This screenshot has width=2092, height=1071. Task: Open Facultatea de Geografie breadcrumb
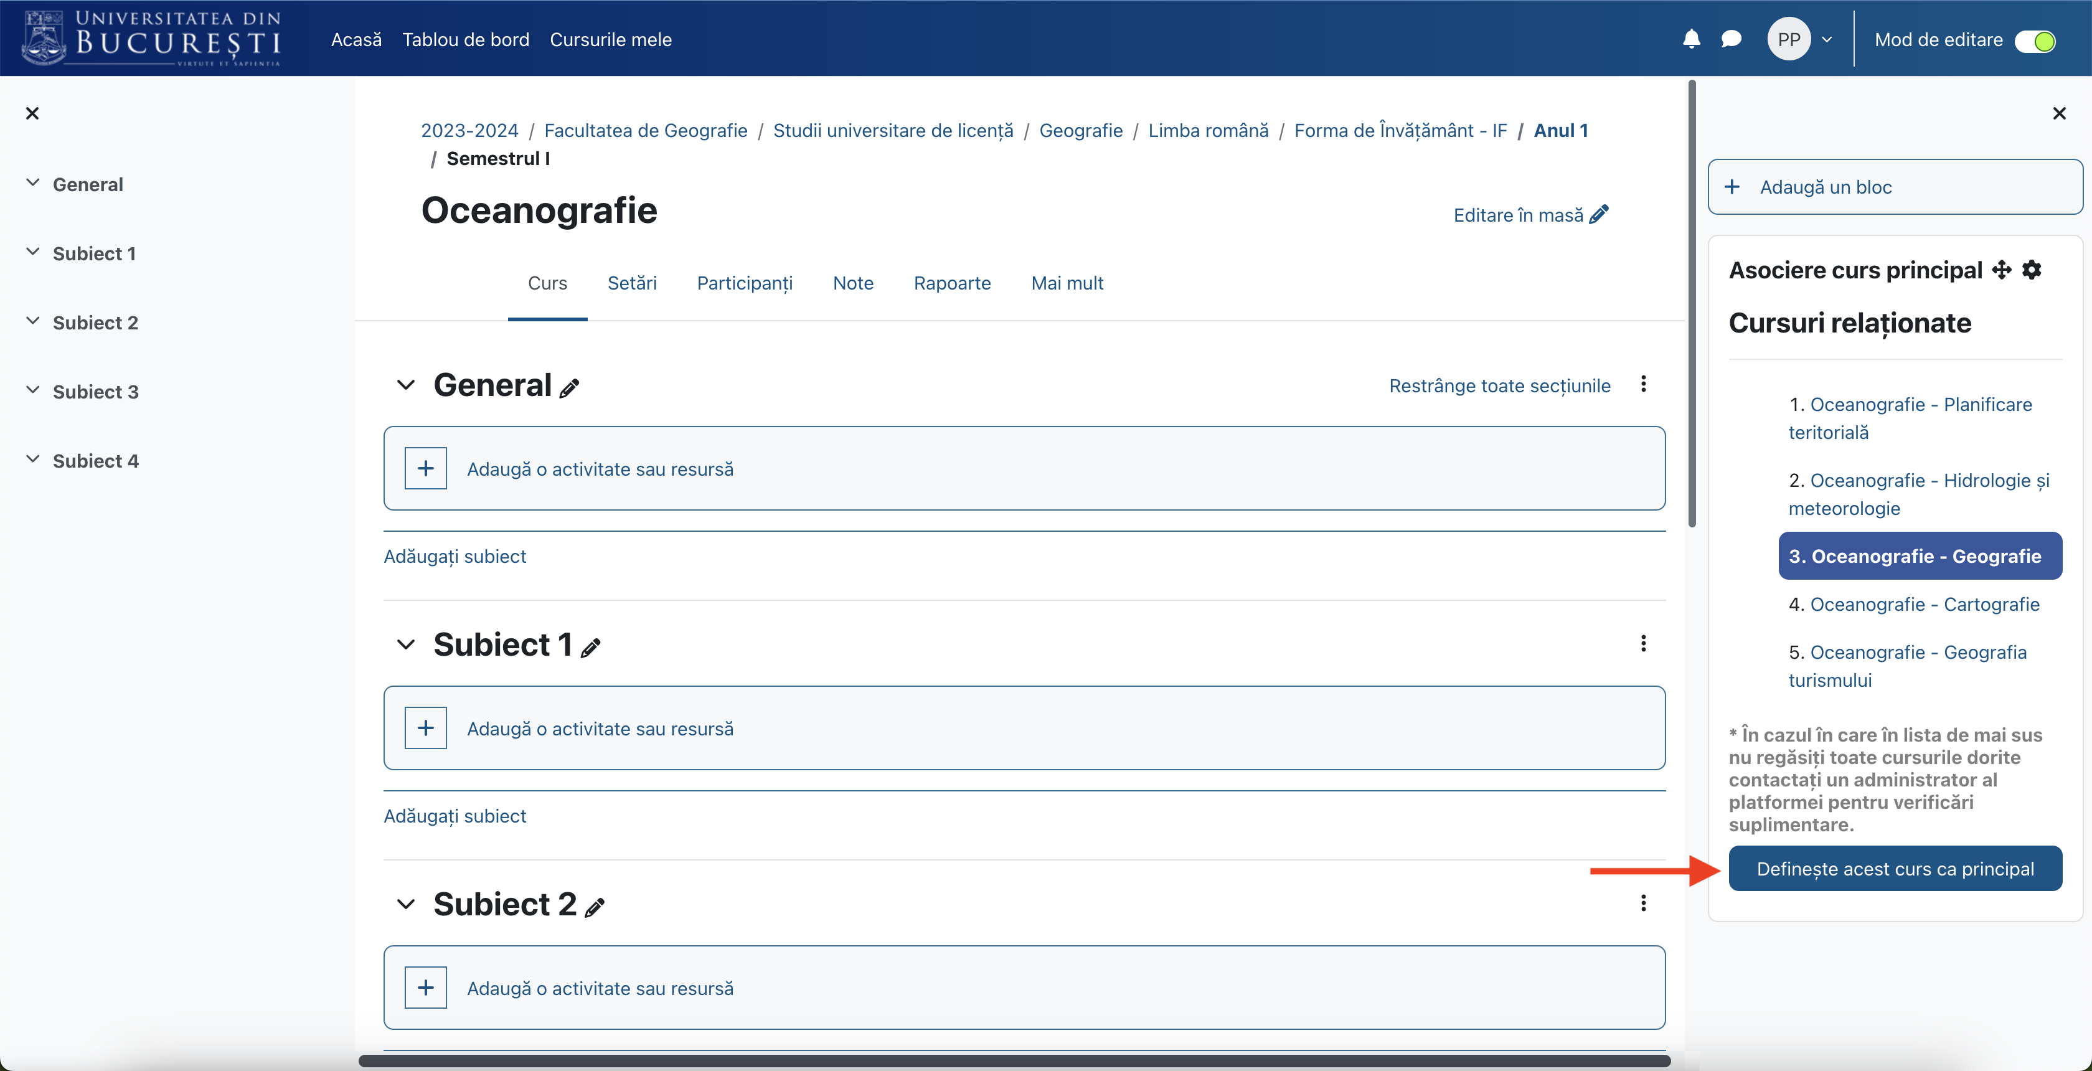pos(646,131)
